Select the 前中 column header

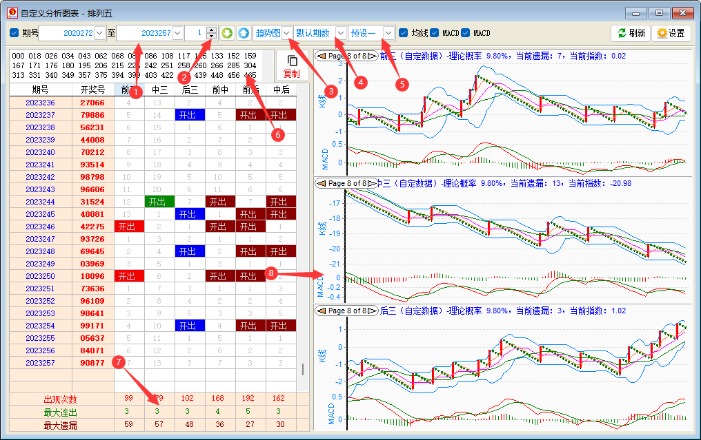(x=221, y=90)
